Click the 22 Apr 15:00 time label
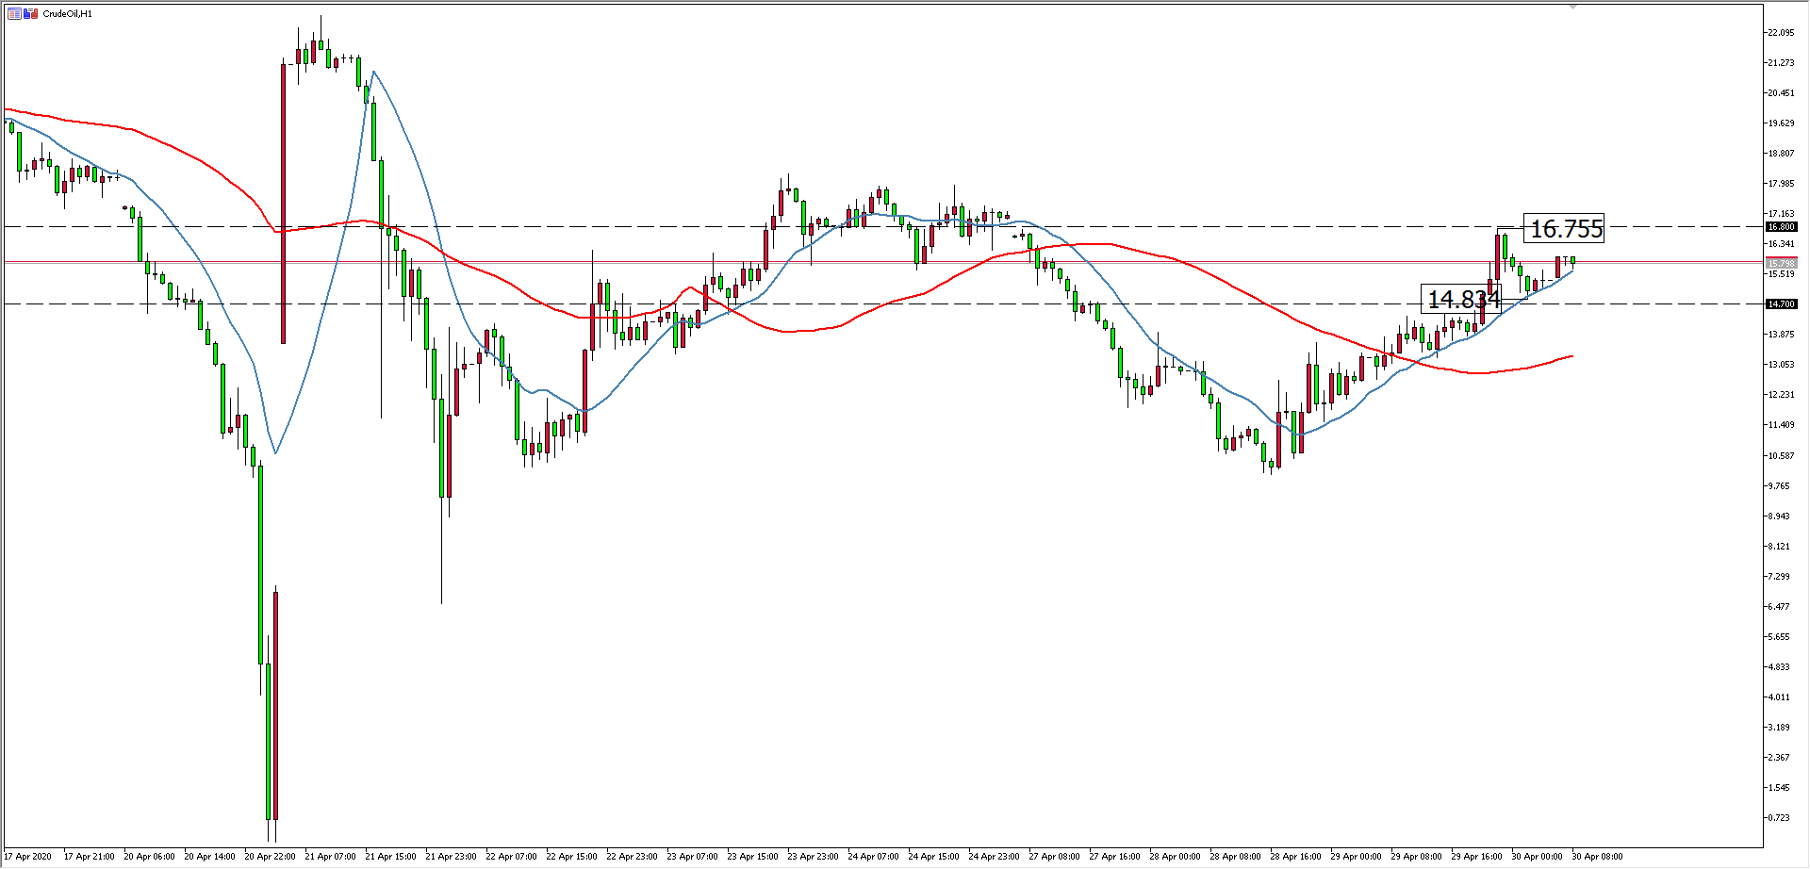 pyautogui.click(x=571, y=857)
